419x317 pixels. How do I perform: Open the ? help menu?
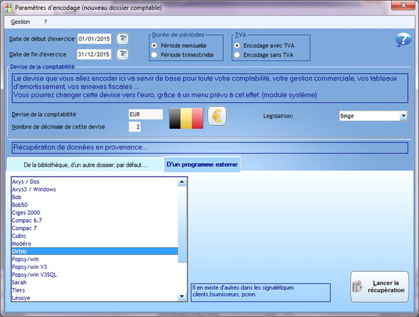click(45, 22)
